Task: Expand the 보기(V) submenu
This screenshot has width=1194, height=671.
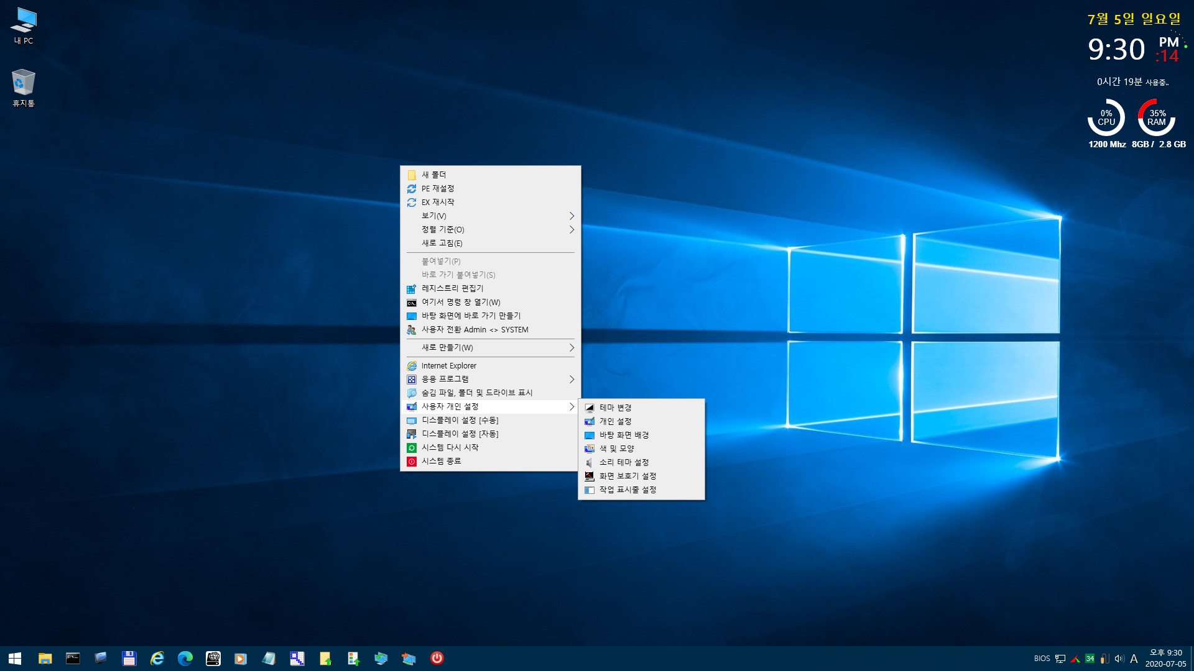Action: (x=491, y=216)
